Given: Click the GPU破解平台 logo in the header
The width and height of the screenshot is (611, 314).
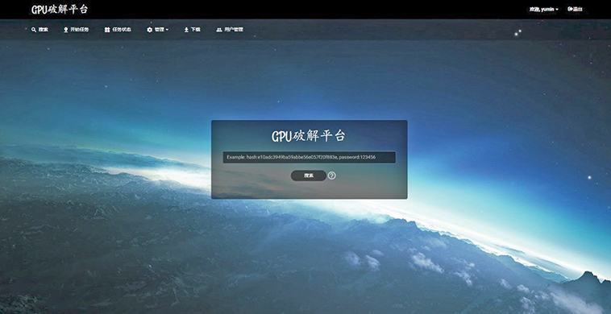Looking at the screenshot, I should (x=60, y=10).
